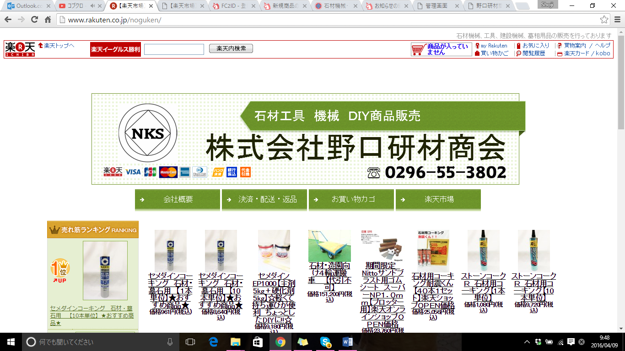Go back with the browser back arrow
Image resolution: width=625 pixels, height=351 pixels.
point(8,20)
